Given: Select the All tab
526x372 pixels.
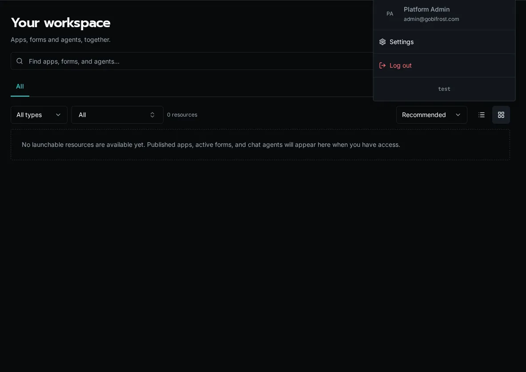Looking at the screenshot, I should (20, 87).
